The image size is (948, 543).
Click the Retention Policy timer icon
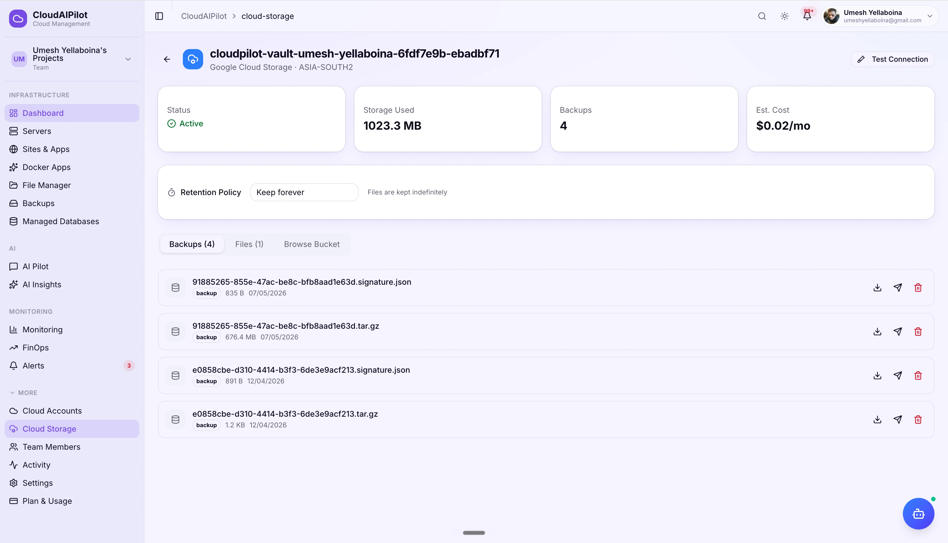click(171, 193)
